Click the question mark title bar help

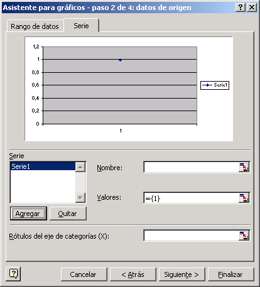coord(241,8)
